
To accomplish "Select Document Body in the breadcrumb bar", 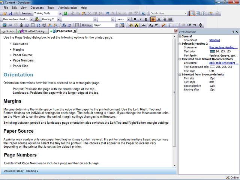I will pyautogui.click(x=13, y=171).
